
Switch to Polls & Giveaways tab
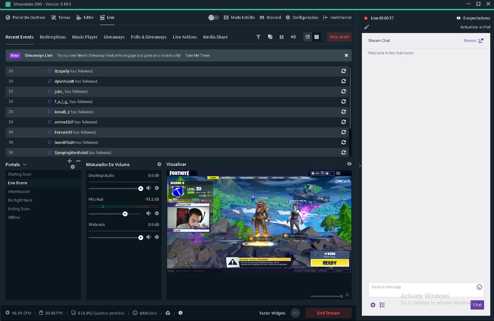pyautogui.click(x=149, y=37)
